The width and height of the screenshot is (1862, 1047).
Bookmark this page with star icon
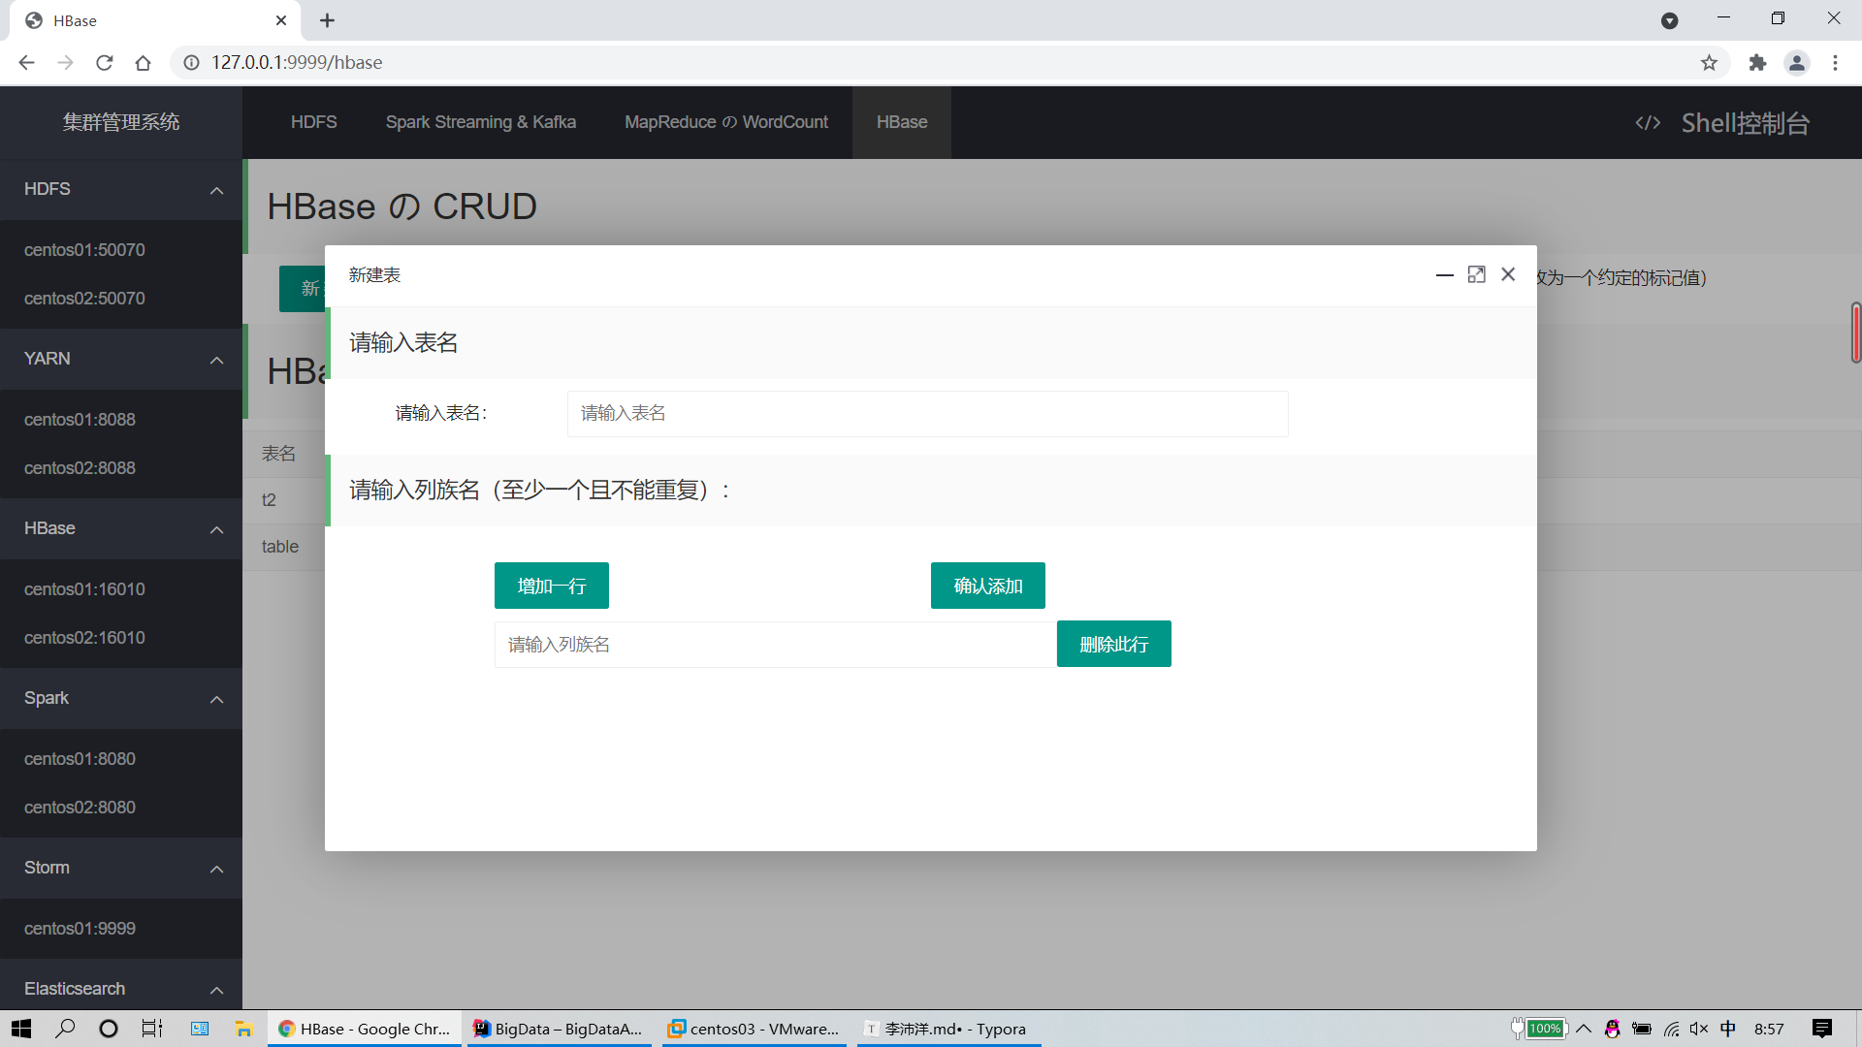pyautogui.click(x=1709, y=63)
